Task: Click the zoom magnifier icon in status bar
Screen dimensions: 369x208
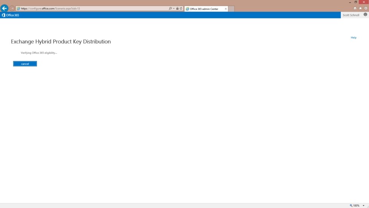Action: coord(351,206)
